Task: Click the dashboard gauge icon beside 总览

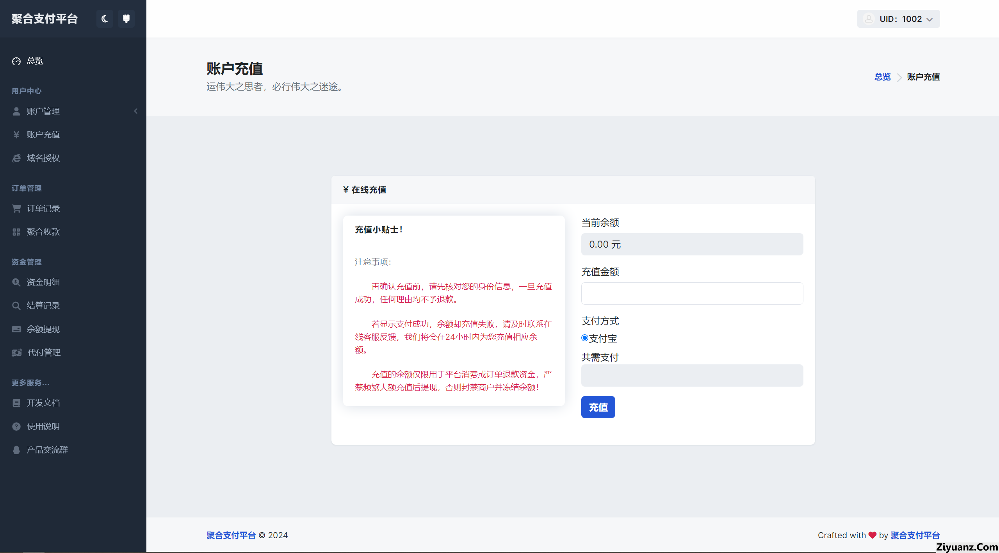Action: [16, 61]
